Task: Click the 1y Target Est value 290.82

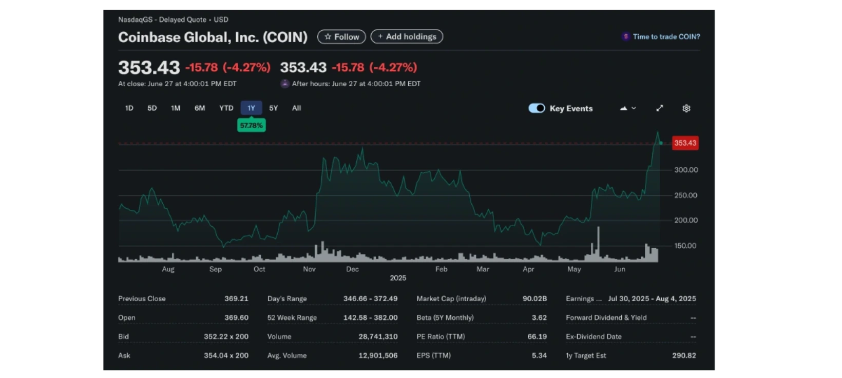Action: point(684,355)
